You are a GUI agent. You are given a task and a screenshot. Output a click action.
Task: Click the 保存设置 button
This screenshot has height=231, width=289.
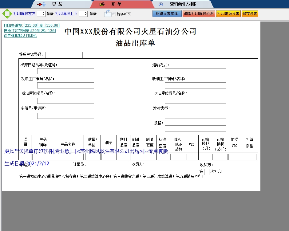coord(250,14)
